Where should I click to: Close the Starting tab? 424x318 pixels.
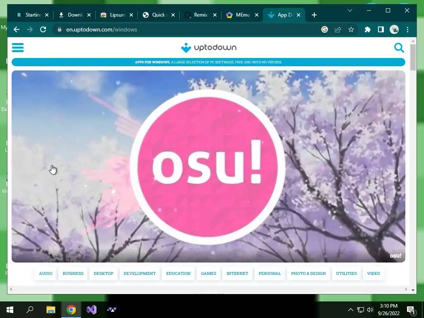tap(47, 15)
